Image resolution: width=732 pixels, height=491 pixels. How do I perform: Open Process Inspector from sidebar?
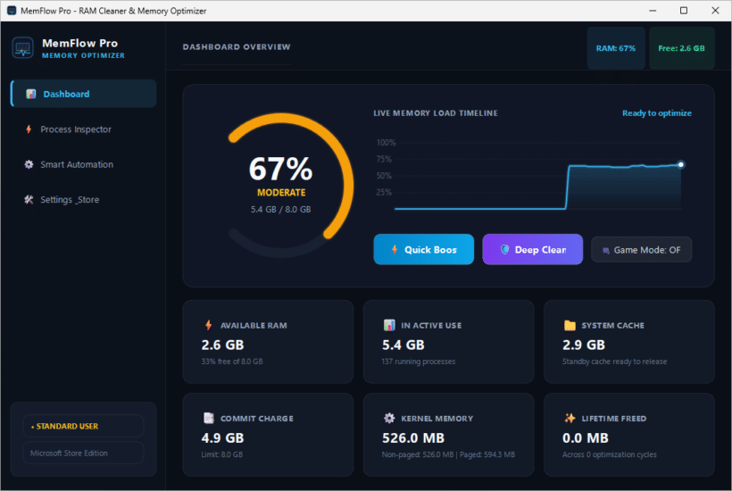(84, 129)
